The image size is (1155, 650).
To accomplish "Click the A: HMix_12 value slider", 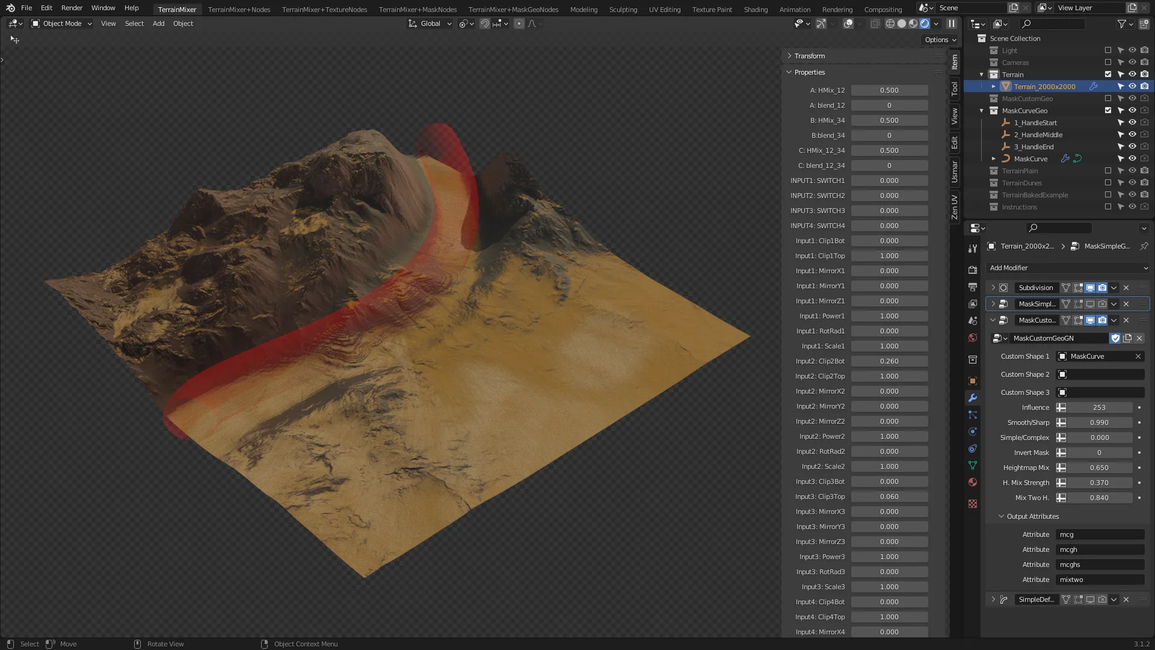I will tap(889, 90).
